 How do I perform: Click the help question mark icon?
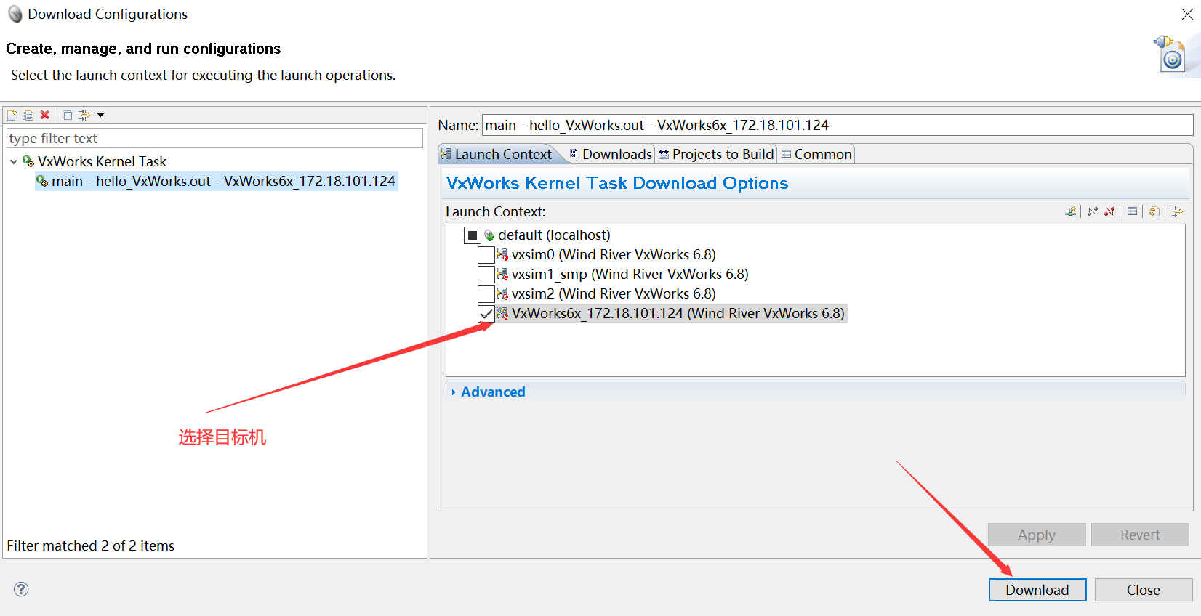[x=21, y=589]
